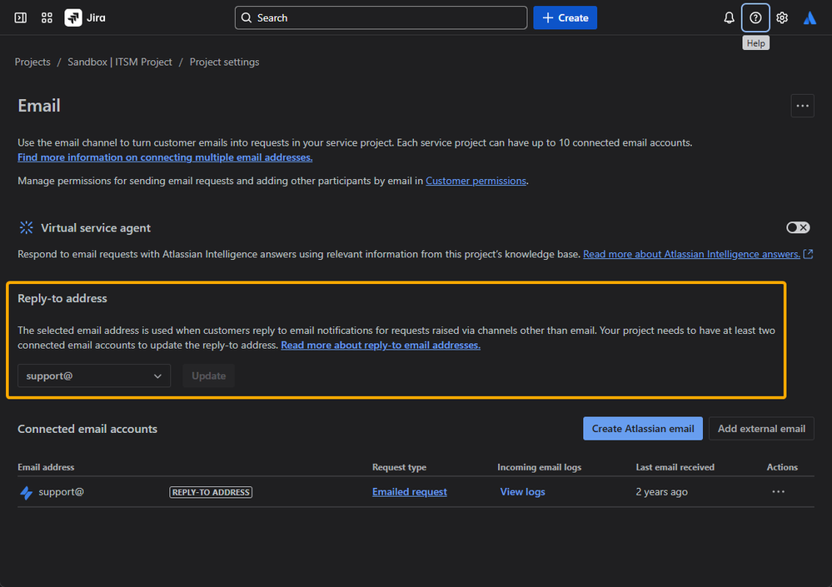The height and width of the screenshot is (587, 832).
Task: Click the Create button
Action: (565, 17)
